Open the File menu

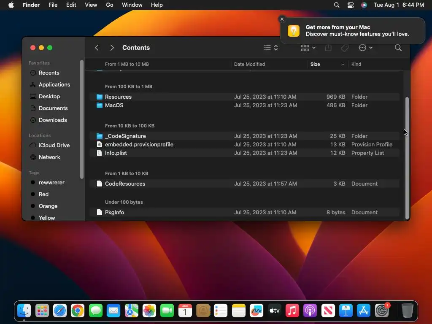(x=53, y=5)
